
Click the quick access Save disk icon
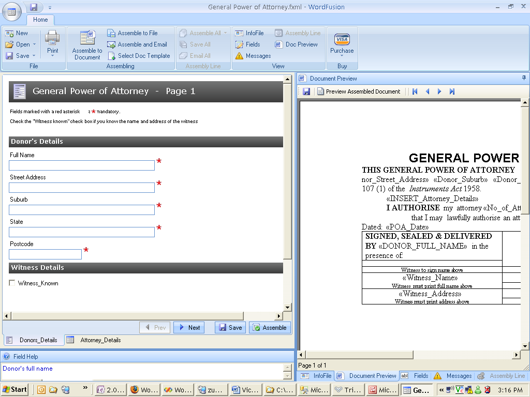(x=34, y=7)
